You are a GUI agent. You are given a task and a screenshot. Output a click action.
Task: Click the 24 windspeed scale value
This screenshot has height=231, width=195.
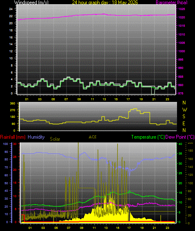click(x=11, y=9)
